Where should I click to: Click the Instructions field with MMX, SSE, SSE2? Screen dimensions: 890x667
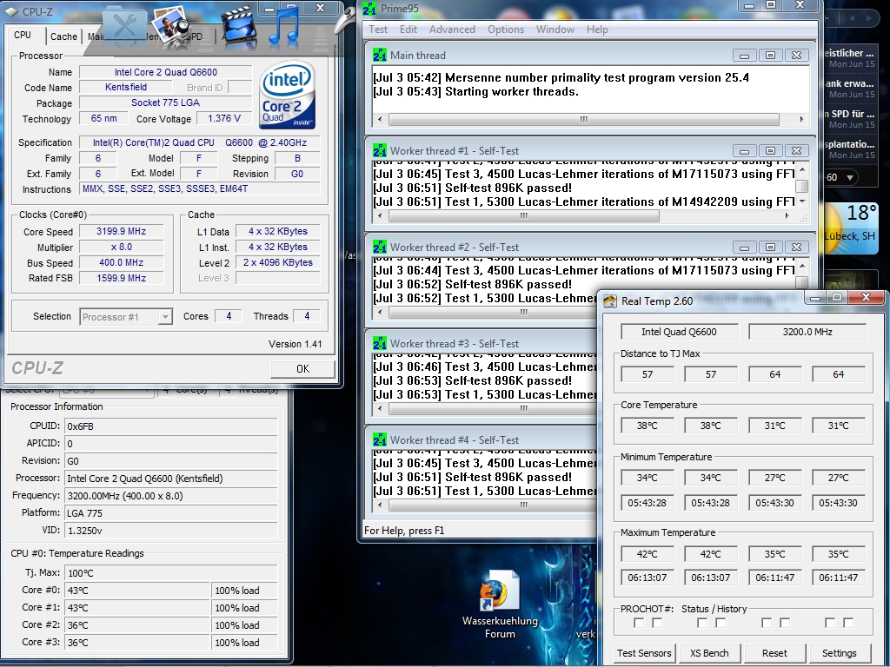pos(200,188)
